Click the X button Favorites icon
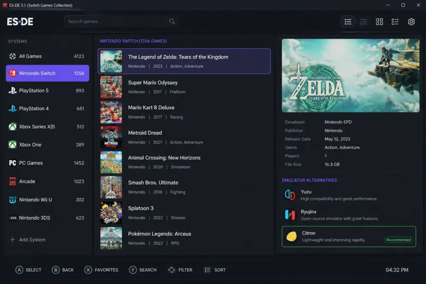This screenshot has width=426, height=284. click(x=88, y=269)
